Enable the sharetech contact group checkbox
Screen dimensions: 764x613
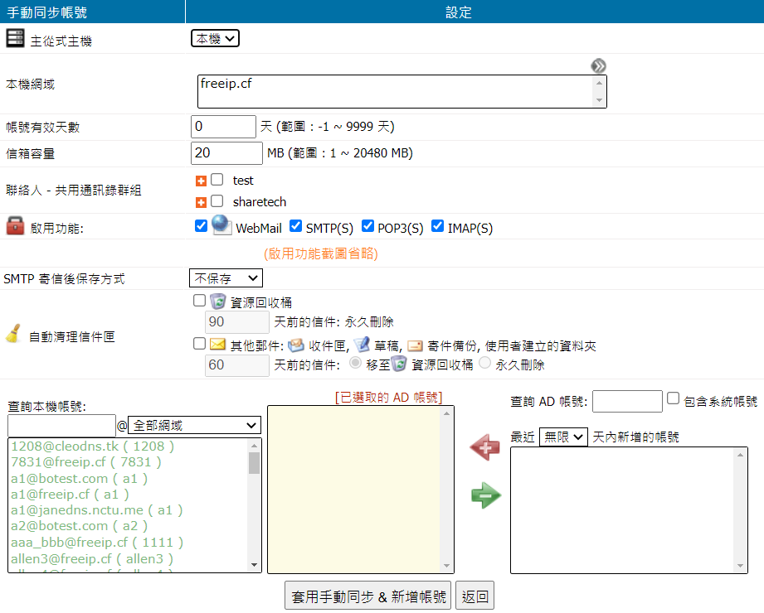[217, 201]
